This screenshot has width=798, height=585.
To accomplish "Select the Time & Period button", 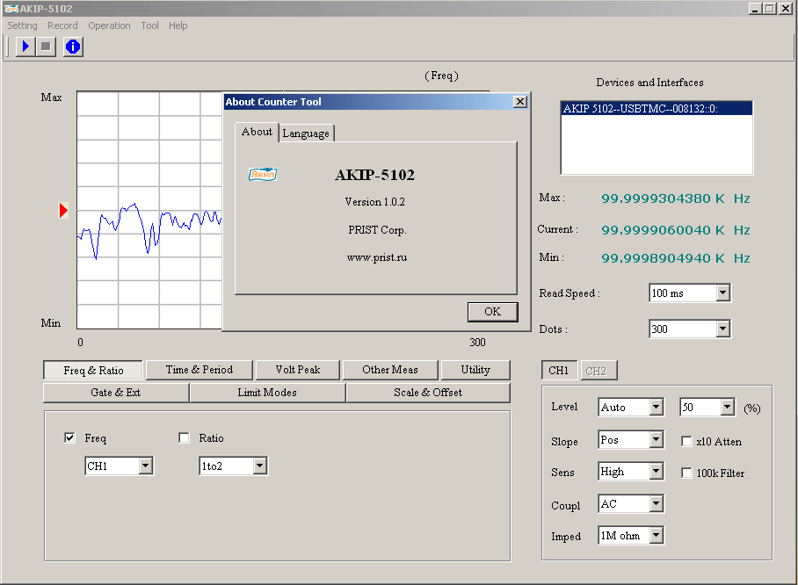I will tap(199, 370).
